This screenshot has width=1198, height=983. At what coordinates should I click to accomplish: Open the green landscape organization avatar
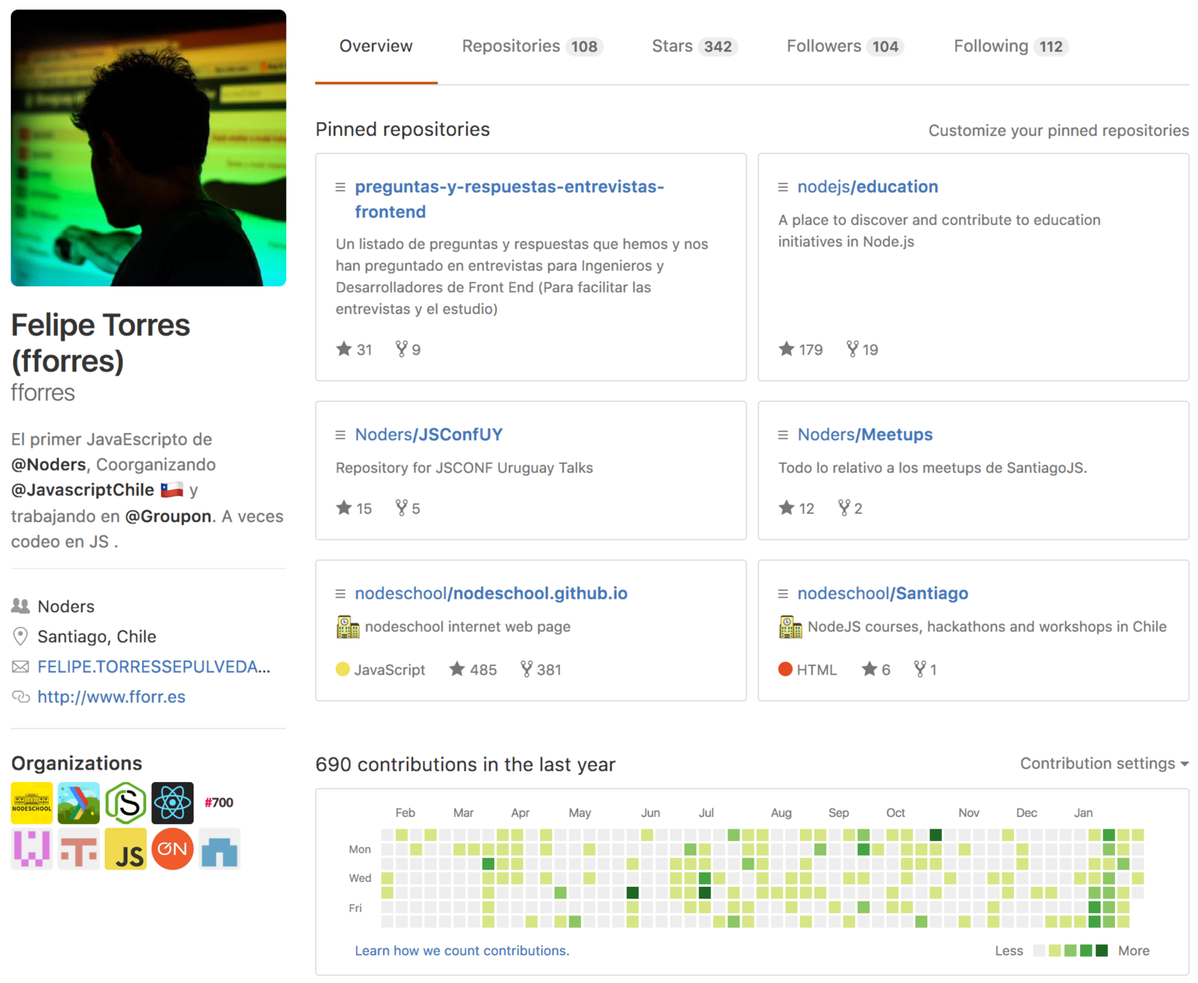point(79,802)
